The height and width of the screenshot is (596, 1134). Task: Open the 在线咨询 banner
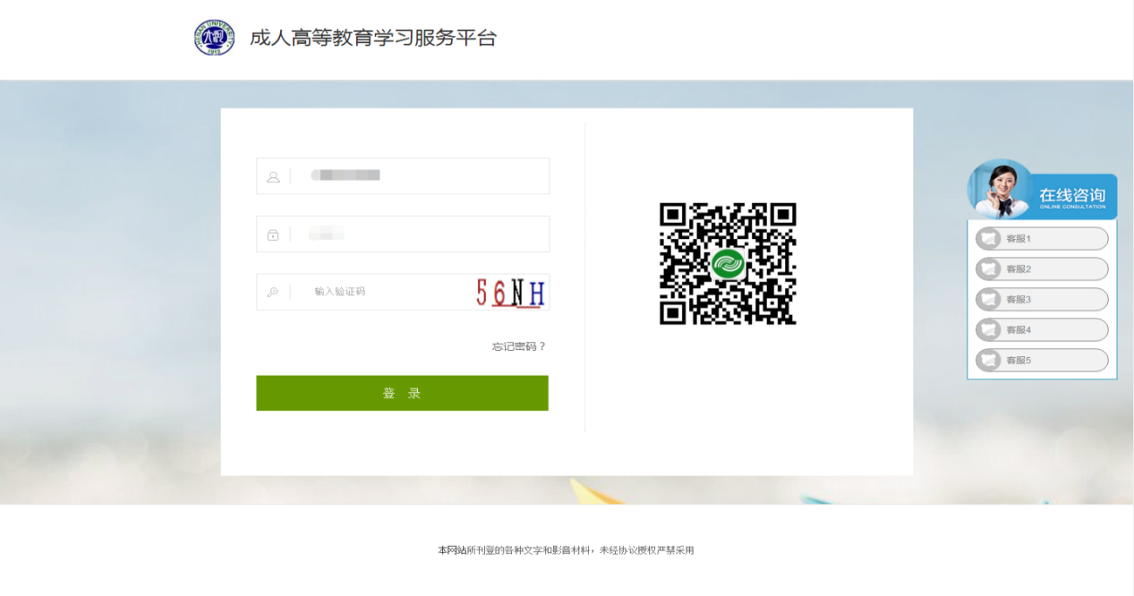[x=1043, y=191]
